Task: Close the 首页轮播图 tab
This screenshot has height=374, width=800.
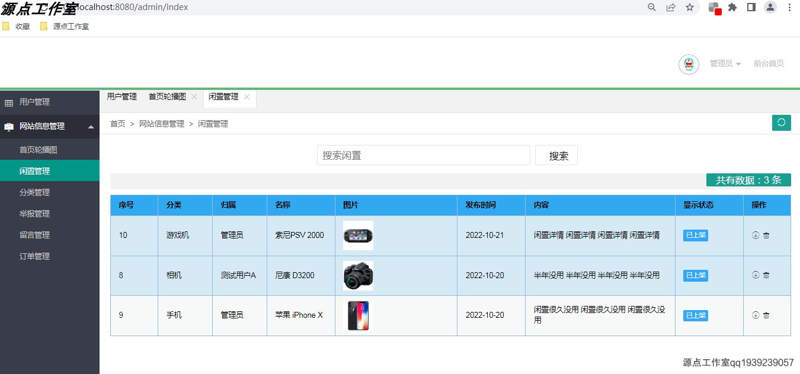Action: coord(194,96)
